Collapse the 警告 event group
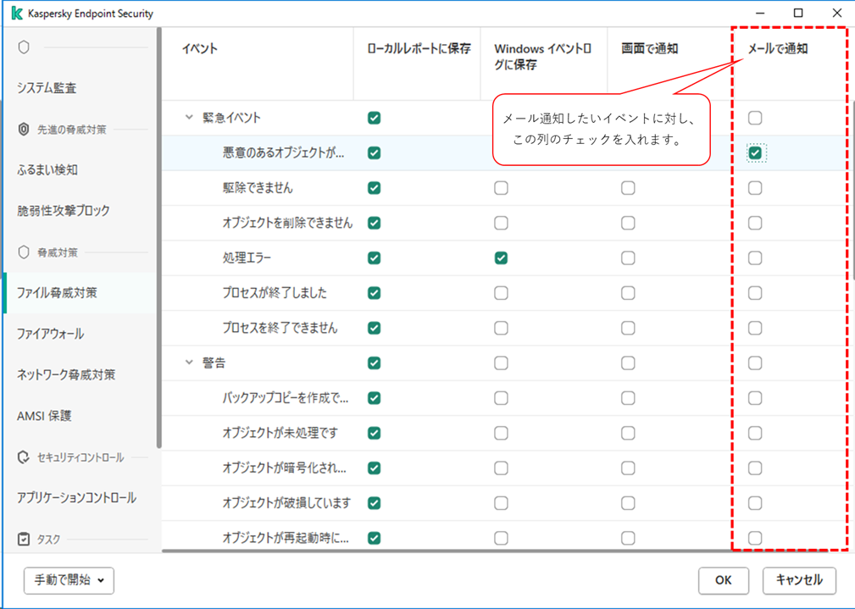The height and width of the screenshot is (609, 855). [189, 363]
